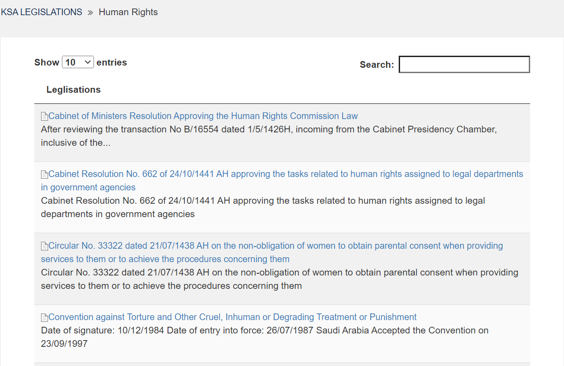The width and height of the screenshot is (564, 366).
Task: Open the Cabinet of Ministers Resolution legislation link
Action: click(203, 116)
